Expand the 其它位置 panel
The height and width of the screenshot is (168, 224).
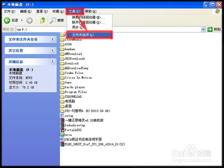52,50
